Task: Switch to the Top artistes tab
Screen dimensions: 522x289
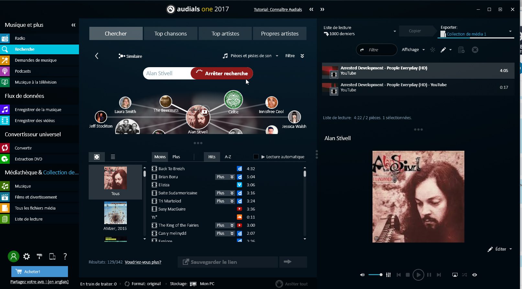Action: [x=225, y=34]
